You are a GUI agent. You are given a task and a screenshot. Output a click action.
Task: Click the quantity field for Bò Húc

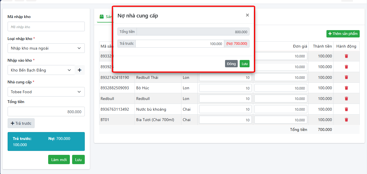(225, 88)
